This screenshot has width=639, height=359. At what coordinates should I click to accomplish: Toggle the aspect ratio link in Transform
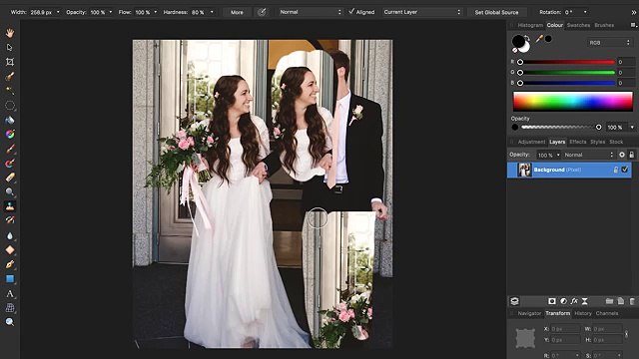[626, 334]
